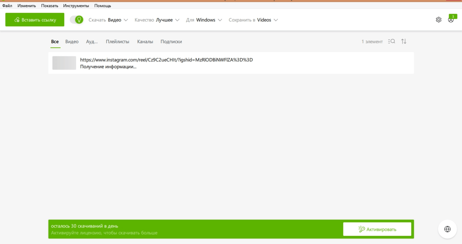The height and width of the screenshot is (244, 462).
Task: Click the Вставить ссылку button
Action: [35, 20]
